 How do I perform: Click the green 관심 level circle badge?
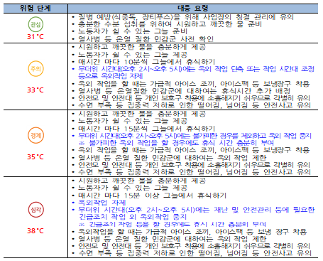[x=35, y=24]
